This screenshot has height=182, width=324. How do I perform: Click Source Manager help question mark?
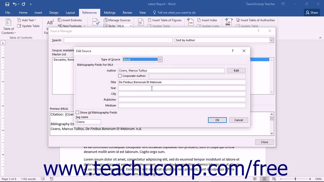pos(258,31)
